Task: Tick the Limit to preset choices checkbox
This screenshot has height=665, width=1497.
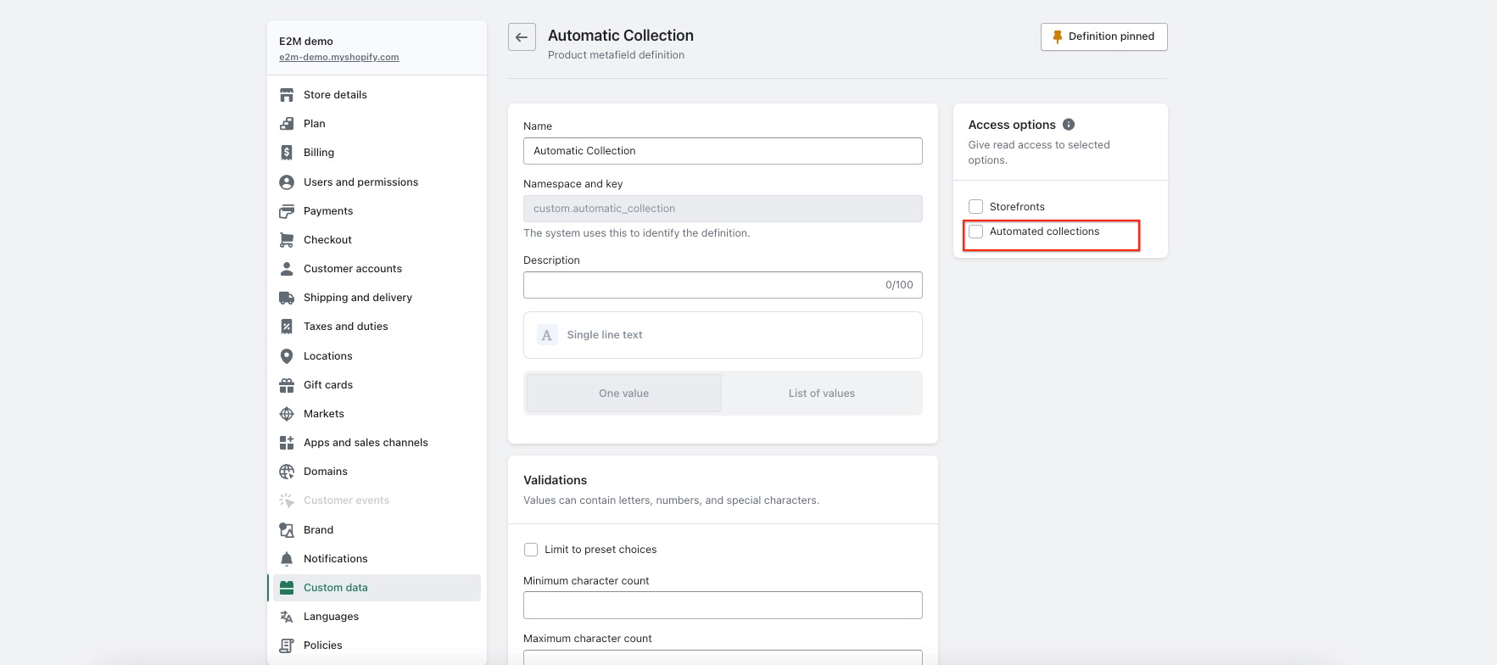Action: (x=531, y=550)
